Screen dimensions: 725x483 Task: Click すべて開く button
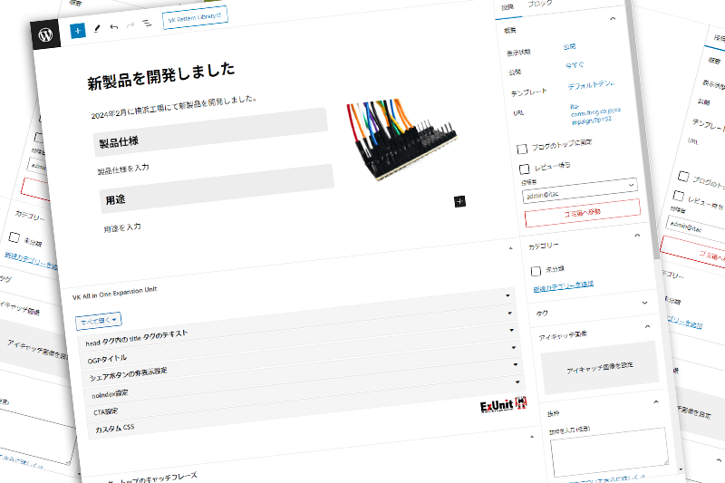tap(99, 320)
